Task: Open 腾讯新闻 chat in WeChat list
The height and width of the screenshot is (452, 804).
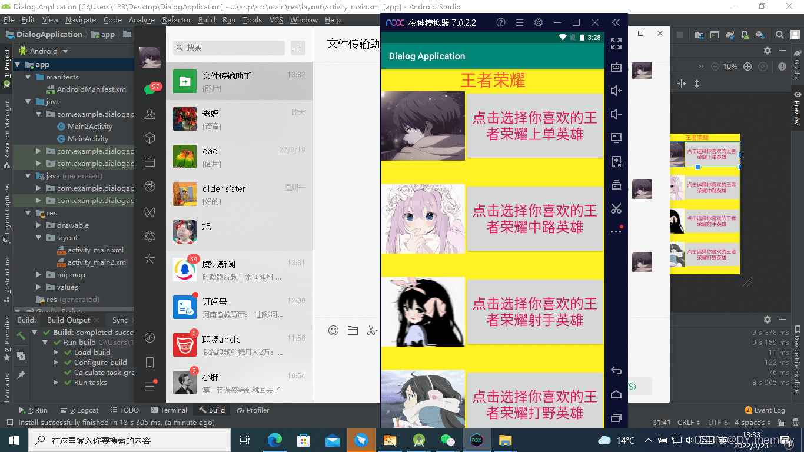Action: click(x=239, y=270)
